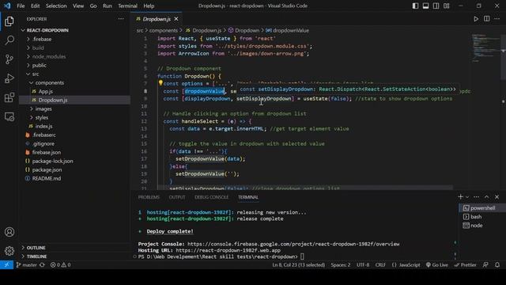Open the File menu
Image resolution: width=506 pixels, height=285 pixels.
[x=21, y=6]
